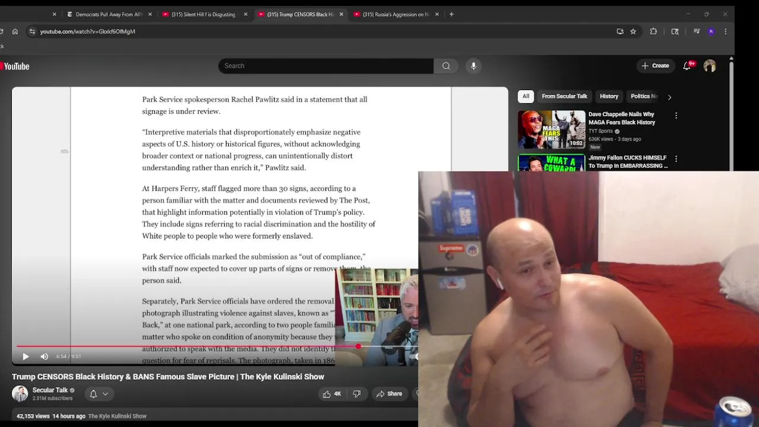The image size is (759, 427).
Task: Seek using the red video progress bar
Action: tap(217, 346)
